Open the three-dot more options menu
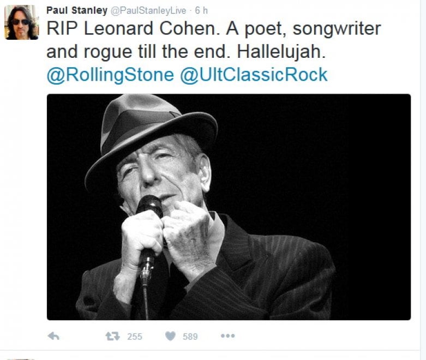The image size is (426, 360). (227, 336)
